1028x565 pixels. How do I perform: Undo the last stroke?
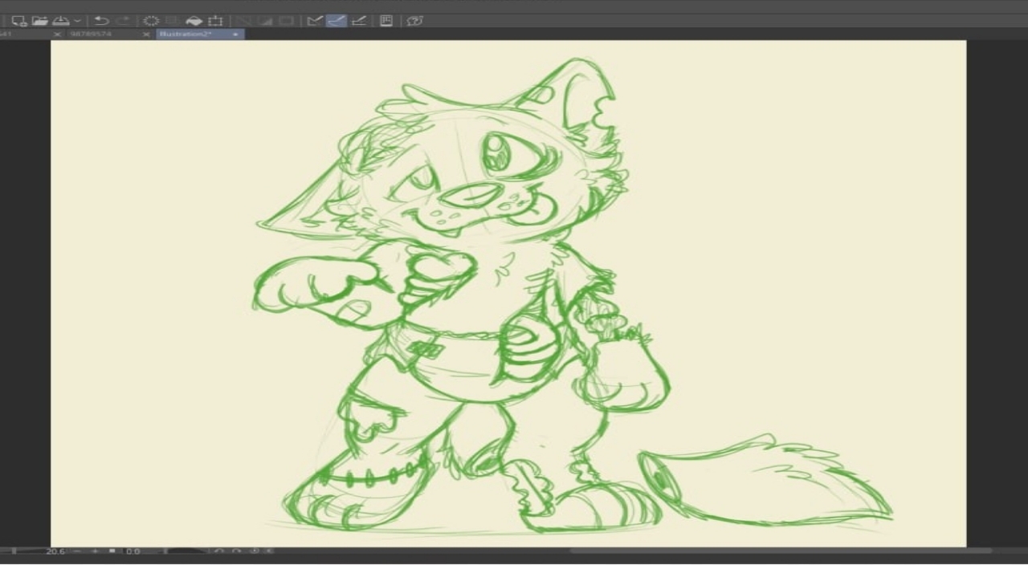pos(101,21)
